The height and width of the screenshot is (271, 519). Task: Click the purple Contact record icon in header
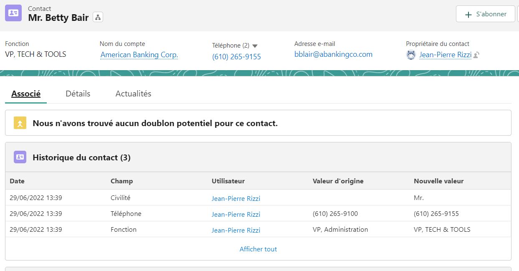[x=13, y=13]
